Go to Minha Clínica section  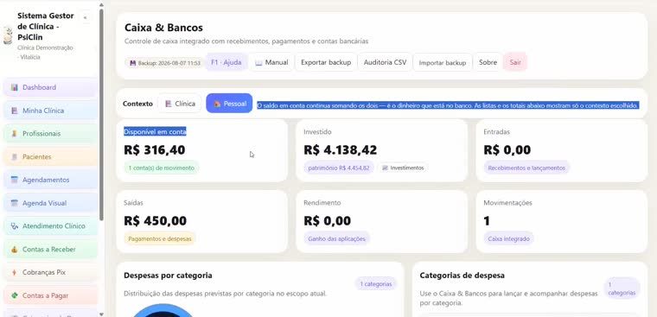[51, 111]
